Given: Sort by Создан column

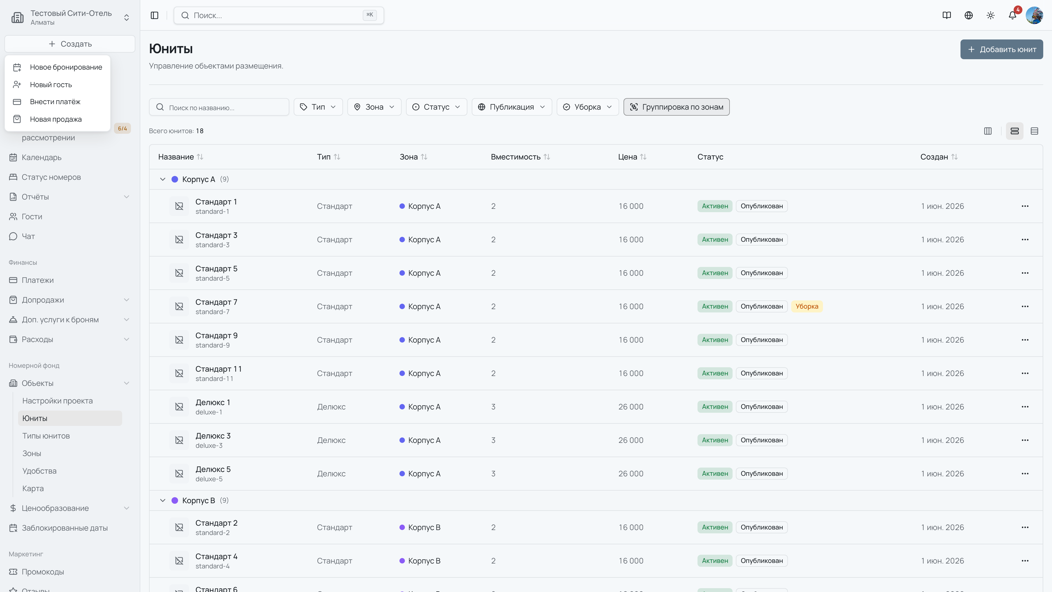Looking at the screenshot, I should coord(939,157).
